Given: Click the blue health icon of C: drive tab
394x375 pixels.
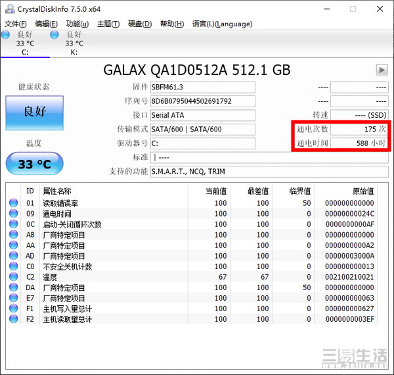Looking at the screenshot, I should [5, 34].
